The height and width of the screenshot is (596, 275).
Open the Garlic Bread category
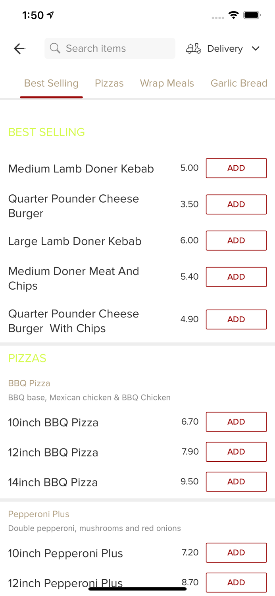(239, 83)
